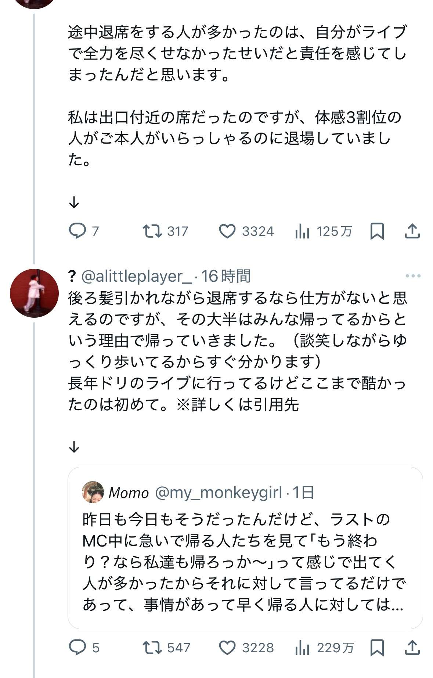Reply to the first tweet with 7 comments
Viewport: 433px width, 678px height.
[77, 231]
